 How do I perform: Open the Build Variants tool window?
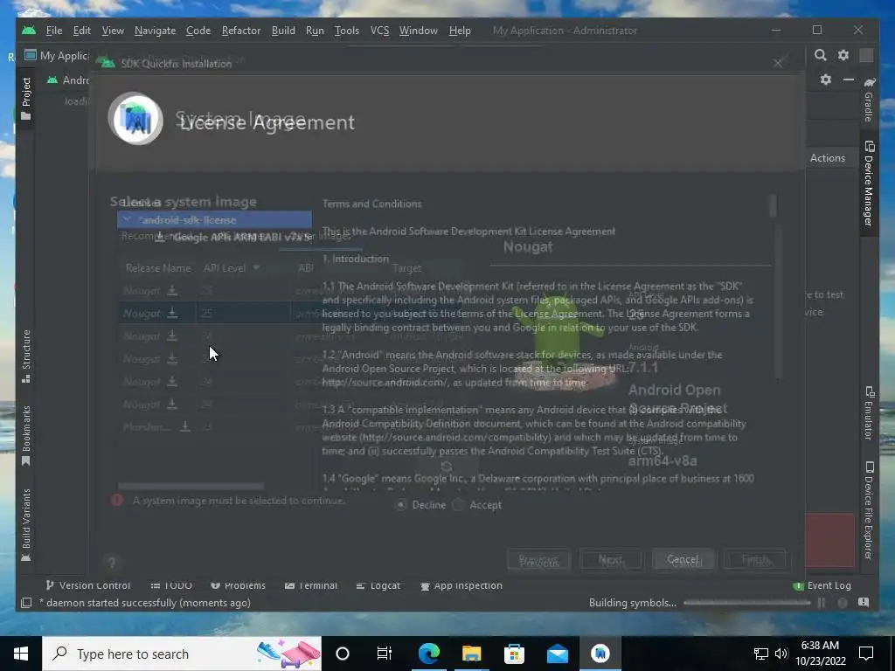pyautogui.click(x=25, y=525)
